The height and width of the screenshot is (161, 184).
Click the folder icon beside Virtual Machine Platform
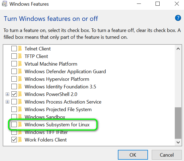coord(20,64)
